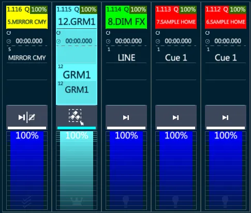Click clock icon in 8.DIM FX executor
The width and height of the screenshot is (251, 213).
[108, 41]
